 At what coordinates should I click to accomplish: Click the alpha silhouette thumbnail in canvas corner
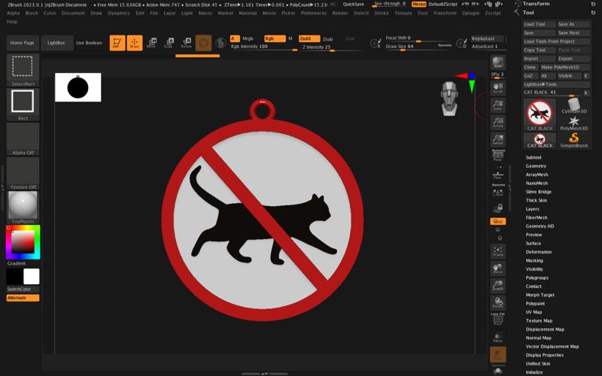click(x=78, y=87)
